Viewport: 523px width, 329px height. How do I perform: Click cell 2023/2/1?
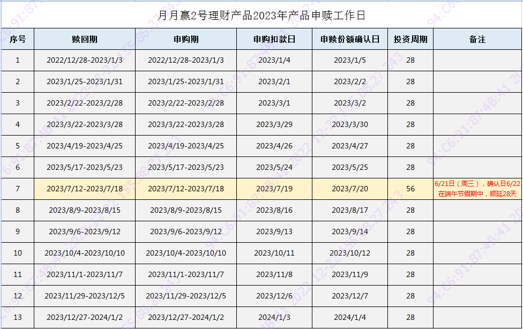click(x=274, y=82)
